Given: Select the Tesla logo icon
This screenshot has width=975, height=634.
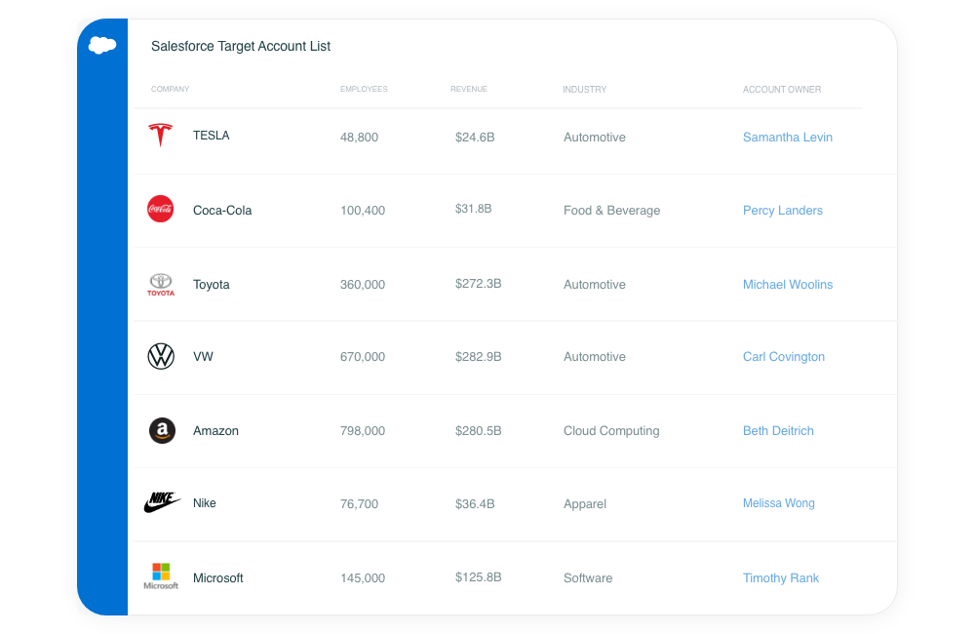Looking at the screenshot, I should click(x=161, y=135).
